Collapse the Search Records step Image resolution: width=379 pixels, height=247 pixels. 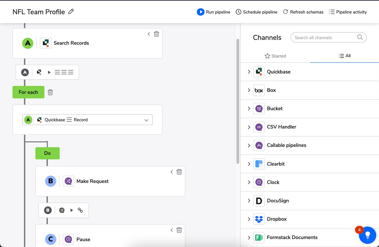[149, 34]
